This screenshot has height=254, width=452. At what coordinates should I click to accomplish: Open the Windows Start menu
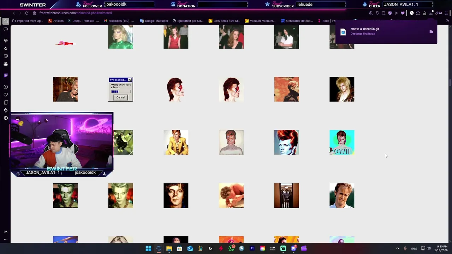point(148,248)
